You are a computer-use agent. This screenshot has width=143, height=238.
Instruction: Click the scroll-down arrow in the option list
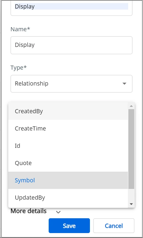pos(131,204)
